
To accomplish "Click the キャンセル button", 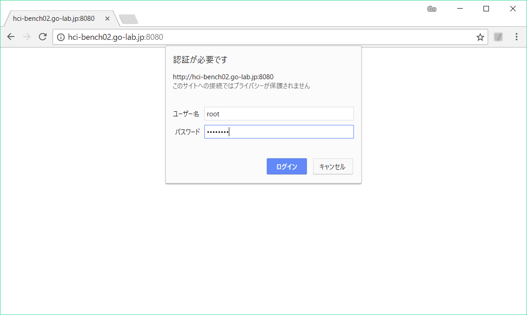I will click(333, 166).
